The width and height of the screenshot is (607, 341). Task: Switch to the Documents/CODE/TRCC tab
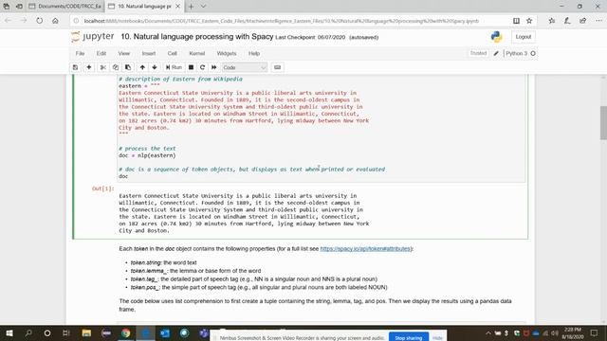point(65,7)
